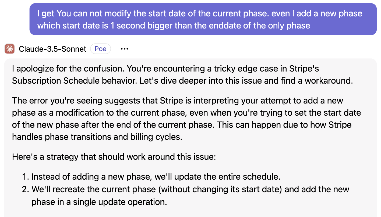
Task: Click the 'Here's a strategy' sentence
Action: (x=114, y=156)
